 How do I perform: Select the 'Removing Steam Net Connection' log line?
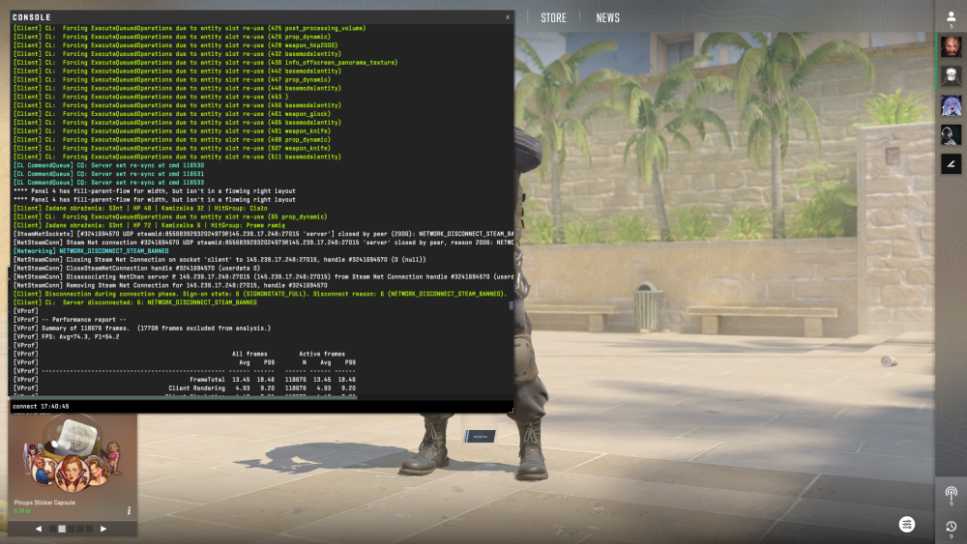pos(171,285)
